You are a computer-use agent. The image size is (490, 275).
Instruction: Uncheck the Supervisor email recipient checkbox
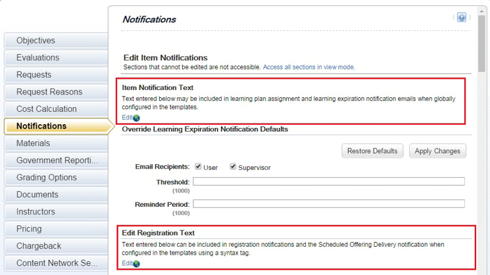(233, 167)
